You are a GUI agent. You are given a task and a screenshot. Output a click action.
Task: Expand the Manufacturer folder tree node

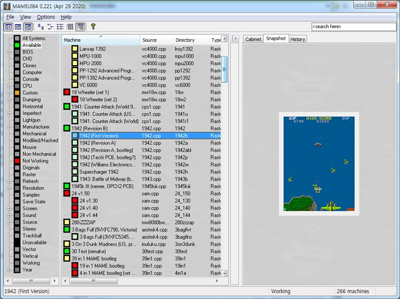[9, 127]
